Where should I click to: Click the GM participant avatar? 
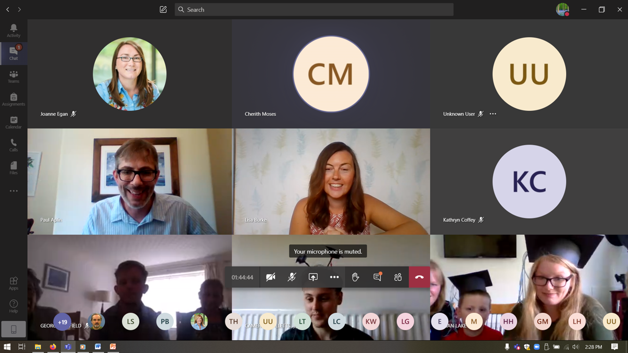pos(542,322)
